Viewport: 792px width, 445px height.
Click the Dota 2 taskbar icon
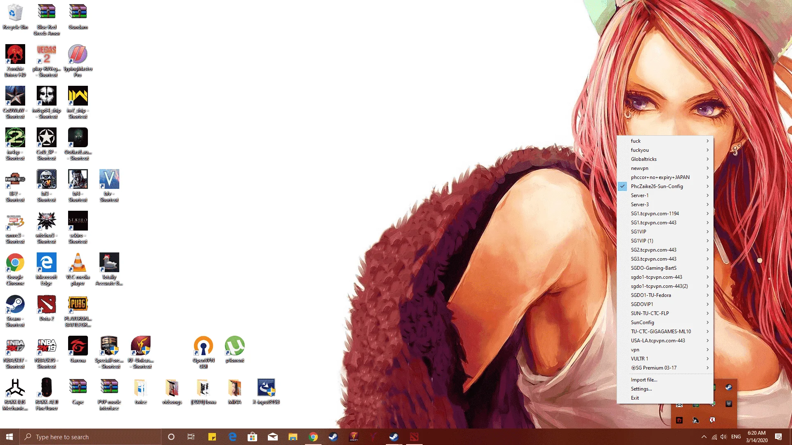point(414,437)
